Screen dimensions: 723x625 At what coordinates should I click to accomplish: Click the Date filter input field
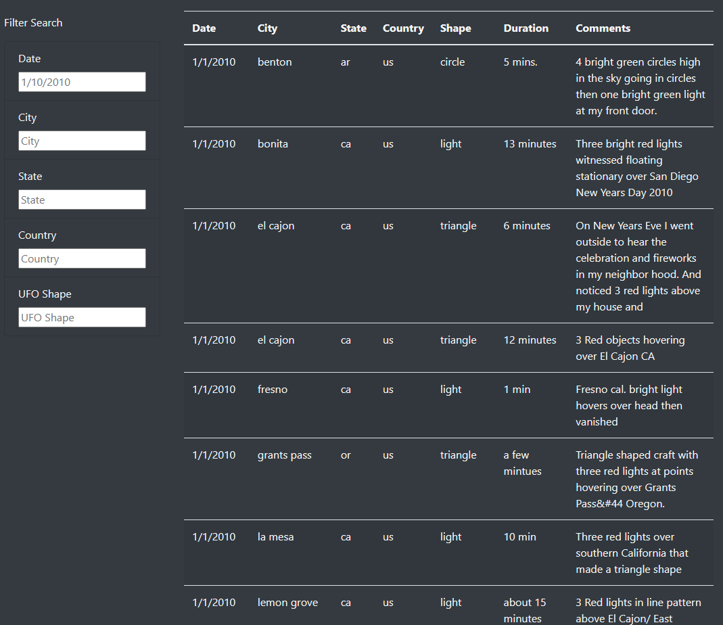coord(81,82)
